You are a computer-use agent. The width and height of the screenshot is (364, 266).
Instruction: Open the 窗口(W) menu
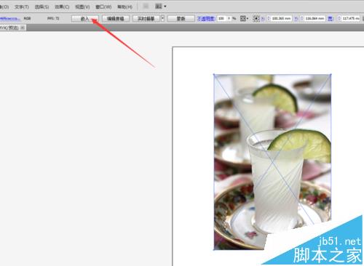click(x=103, y=7)
